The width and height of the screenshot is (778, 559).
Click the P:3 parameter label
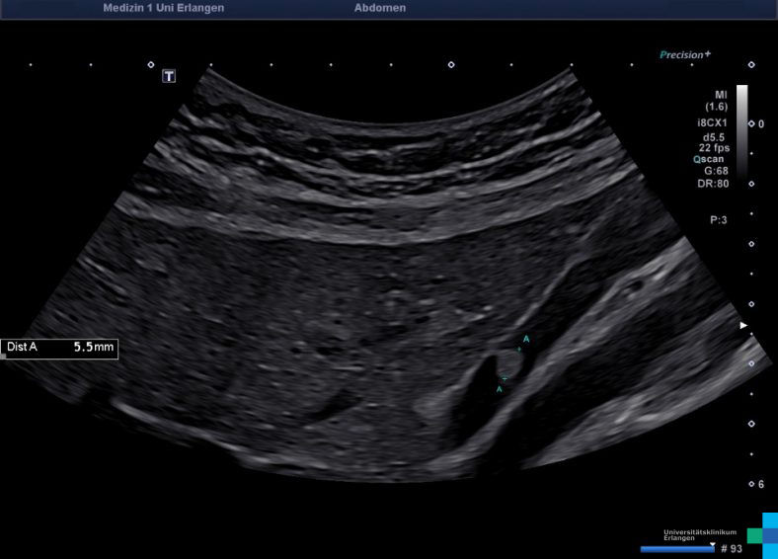(719, 220)
